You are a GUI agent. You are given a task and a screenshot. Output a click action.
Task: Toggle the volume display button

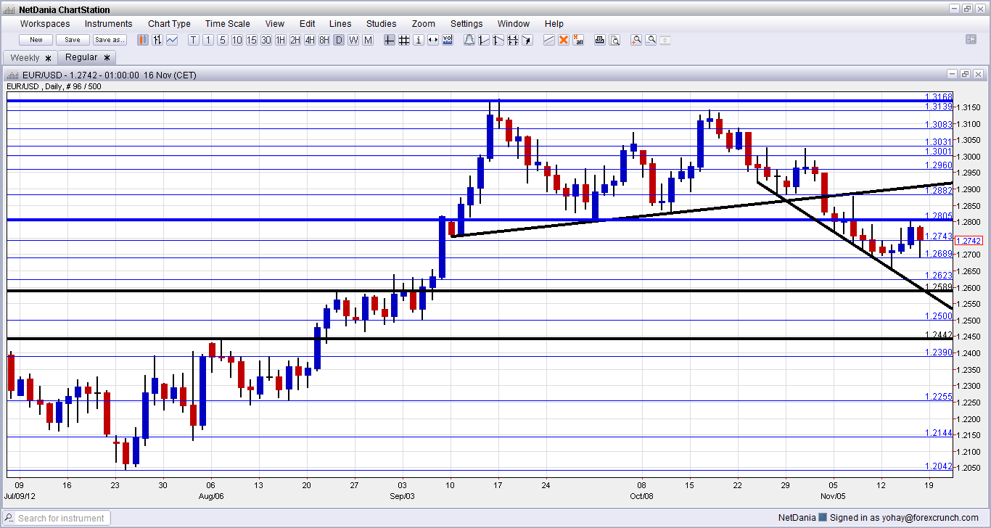click(448, 40)
